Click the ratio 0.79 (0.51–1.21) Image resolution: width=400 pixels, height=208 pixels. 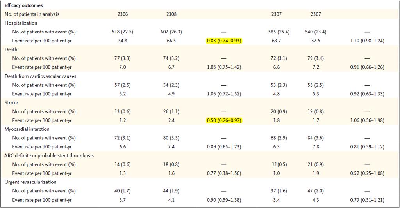click(367, 200)
